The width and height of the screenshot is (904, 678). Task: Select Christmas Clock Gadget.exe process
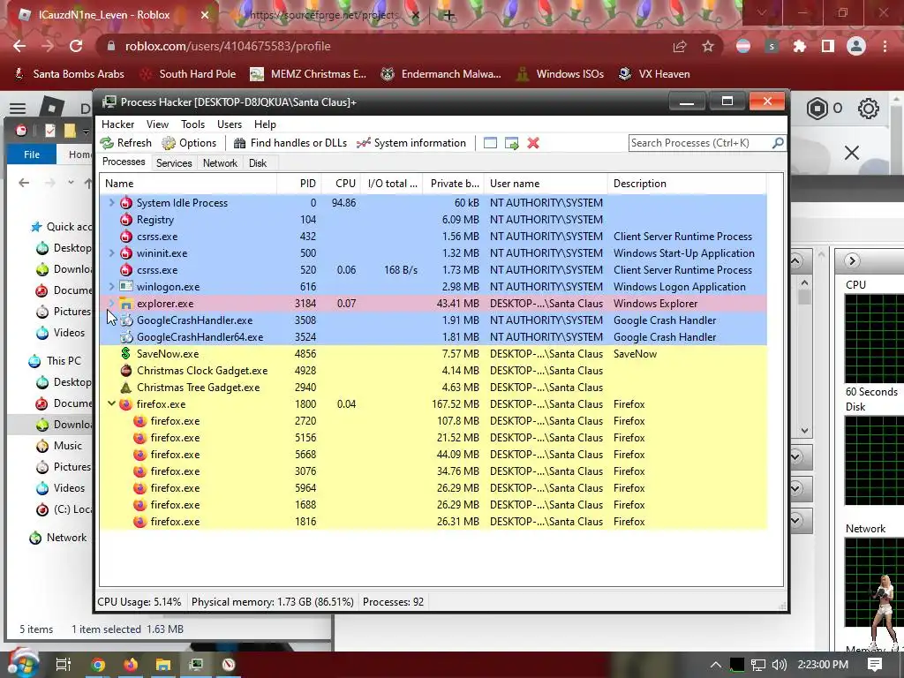(x=433, y=371)
